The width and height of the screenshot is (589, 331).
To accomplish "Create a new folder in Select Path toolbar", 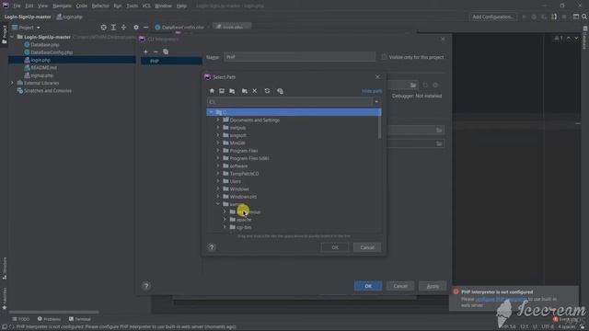I will [245, 91].
